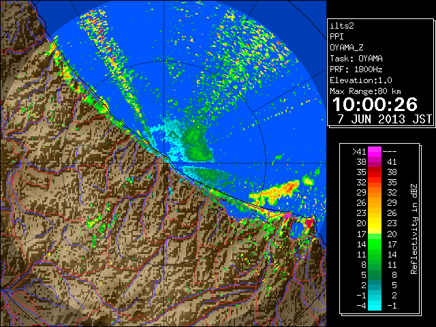
Task: Click the radar center at crosshair intersection
Action: (163, 163)
